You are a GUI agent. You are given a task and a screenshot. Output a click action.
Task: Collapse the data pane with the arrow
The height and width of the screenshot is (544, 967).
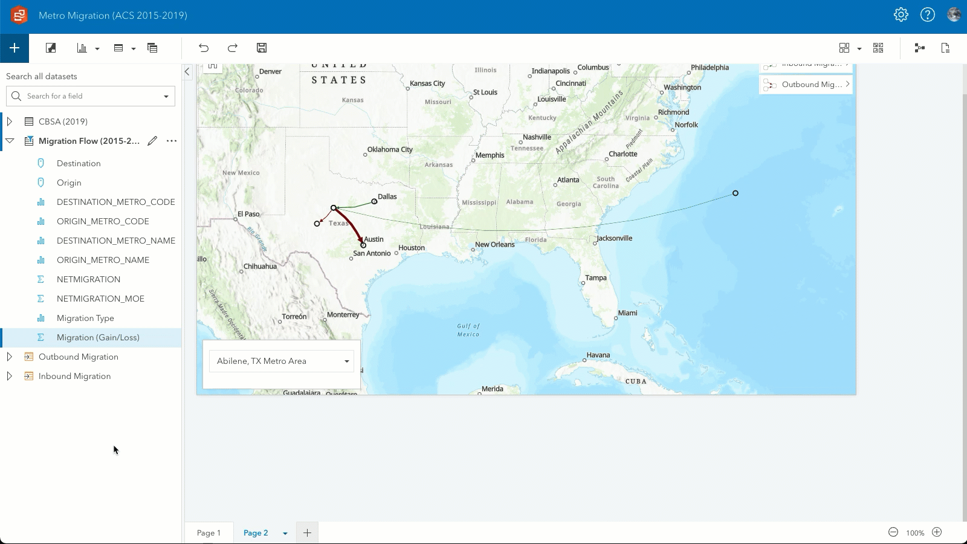click(x=187, y=72)
